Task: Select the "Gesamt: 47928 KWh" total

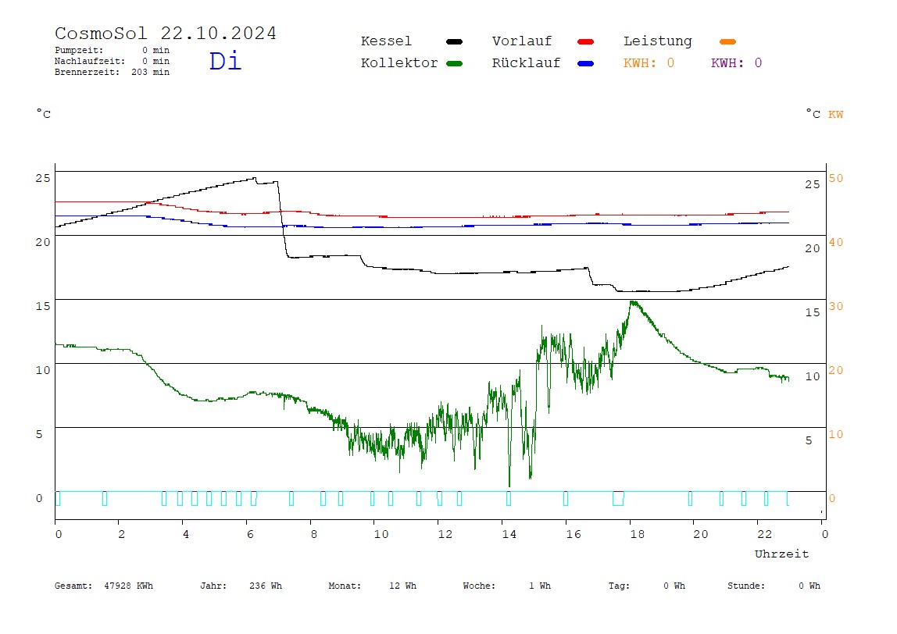Action: (x=104, y=586)
